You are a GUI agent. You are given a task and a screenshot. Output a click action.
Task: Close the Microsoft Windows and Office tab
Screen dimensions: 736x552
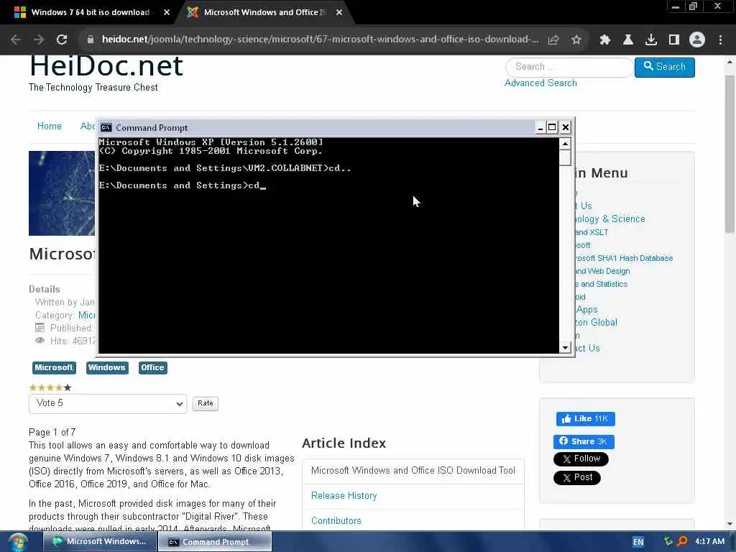point(339,13)
